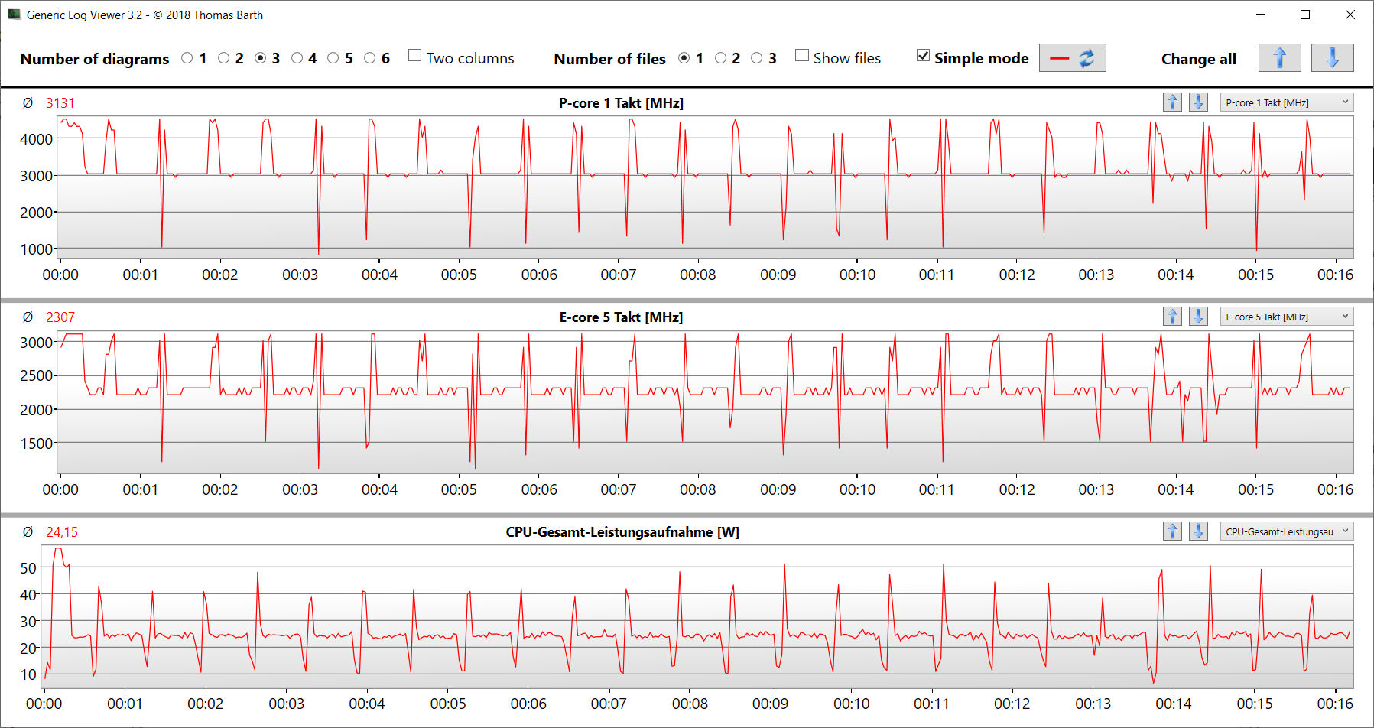Move P-core 1 Takt diagram up
This screenshot has width=1374, height=728.
(x=1172, y=102)
